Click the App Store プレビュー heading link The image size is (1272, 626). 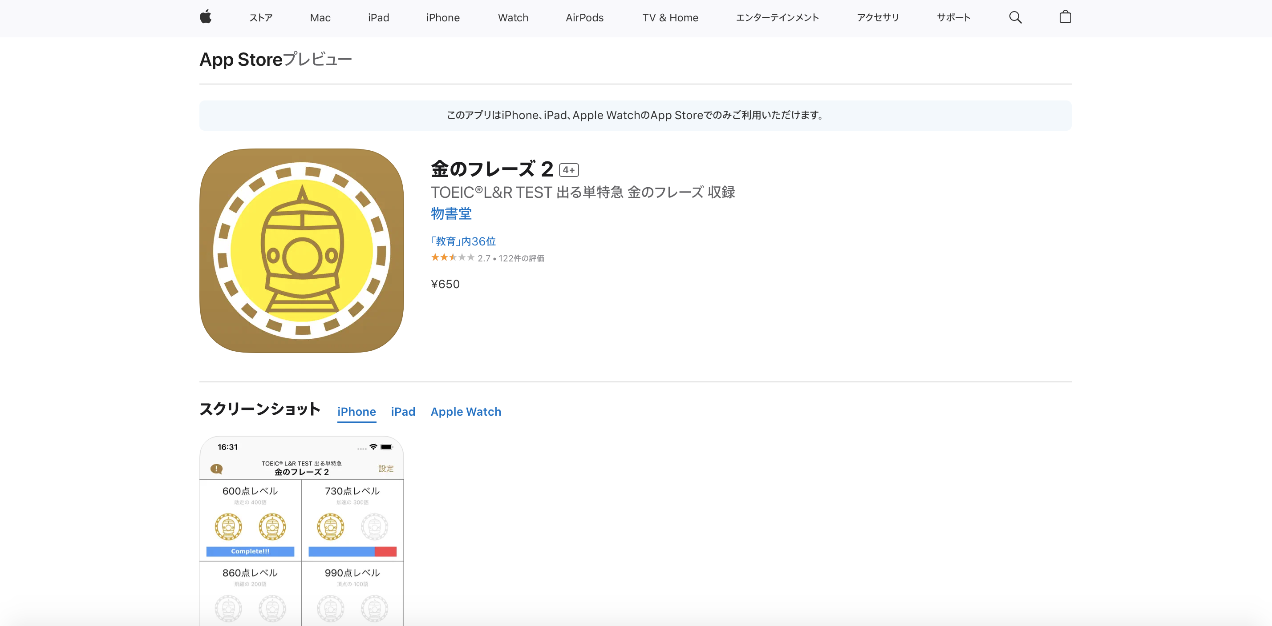click(275, 60)
